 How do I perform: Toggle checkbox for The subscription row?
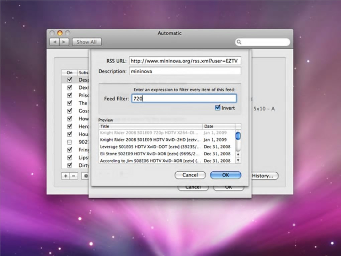pos(70,103)
